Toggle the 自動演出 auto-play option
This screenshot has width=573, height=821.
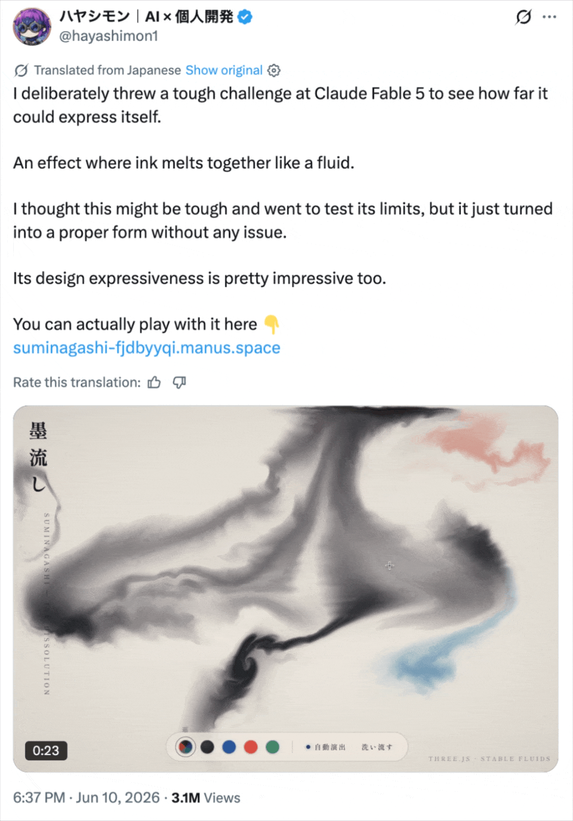pos(326,747)
